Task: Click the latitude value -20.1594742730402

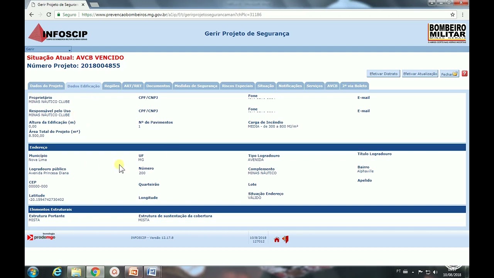Action: click(46, 200)
